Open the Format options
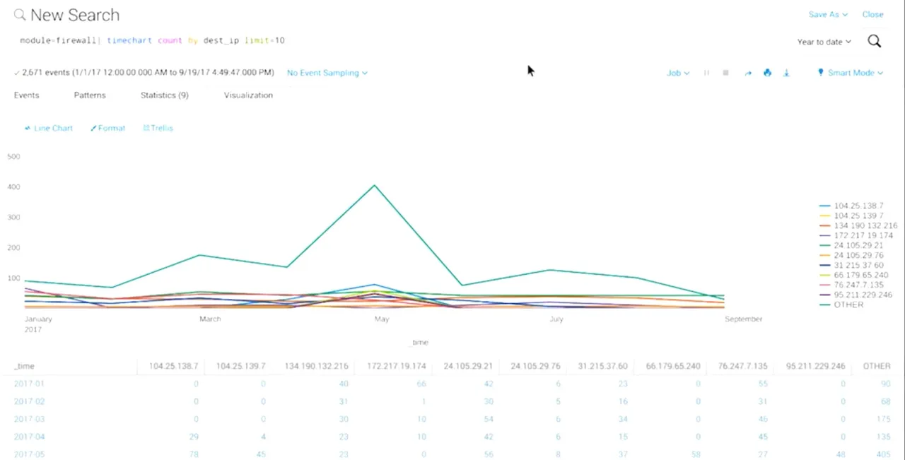Image resolution: width=905 pixels, height=460 pixels. coord(107,128)
